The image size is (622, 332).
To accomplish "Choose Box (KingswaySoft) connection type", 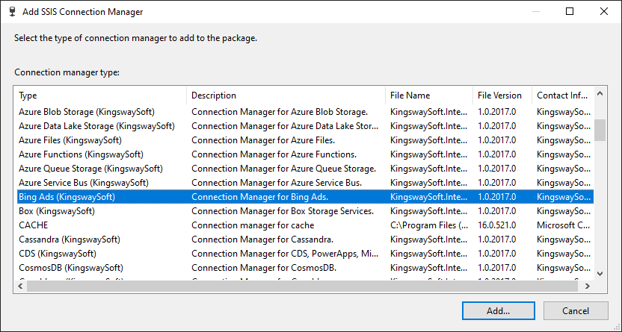I will point(305,211).
